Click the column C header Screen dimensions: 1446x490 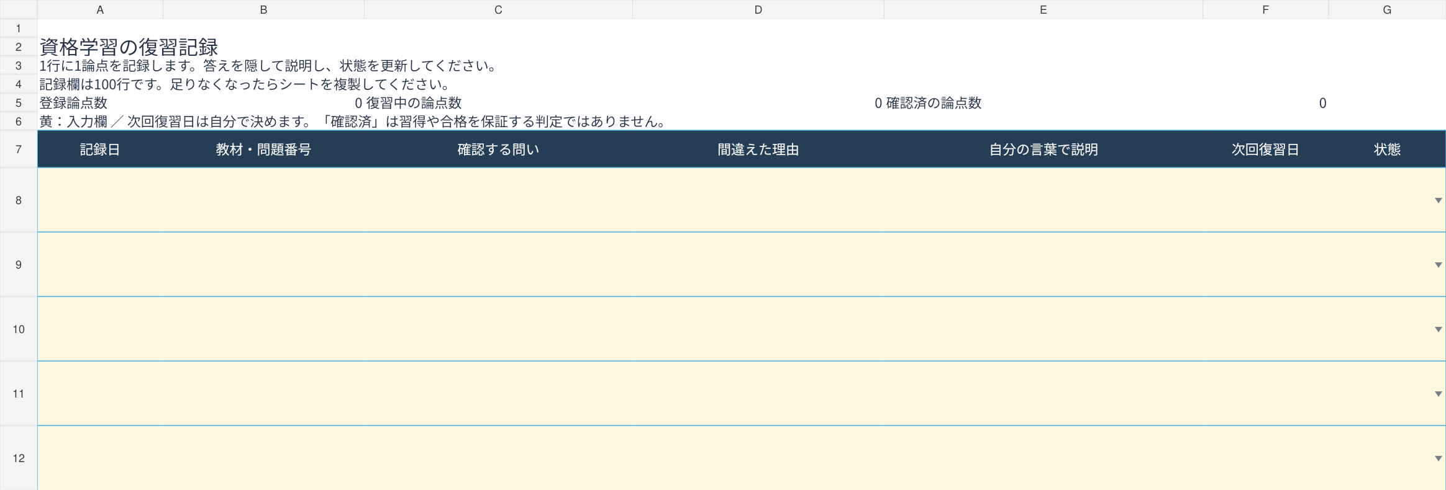498,9
